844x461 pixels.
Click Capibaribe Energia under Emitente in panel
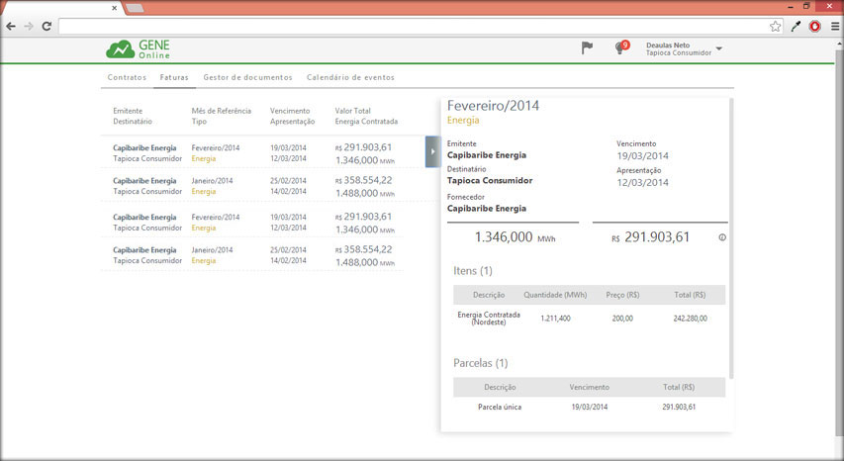(487, 155)
